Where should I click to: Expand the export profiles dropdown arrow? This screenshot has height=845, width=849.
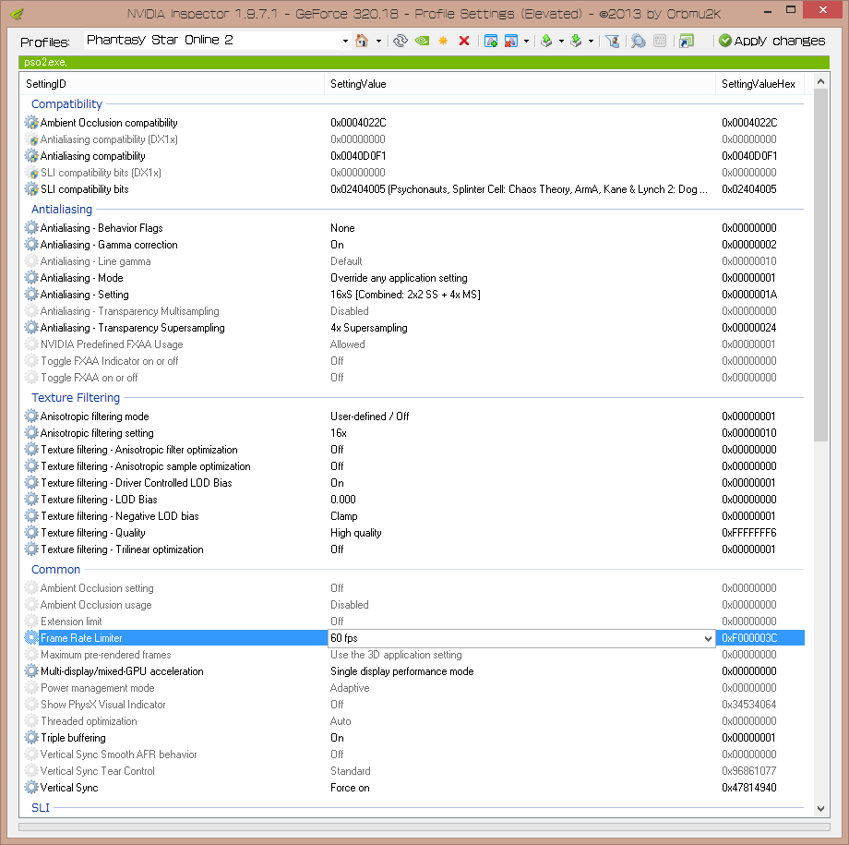click(x=561, y=42)
